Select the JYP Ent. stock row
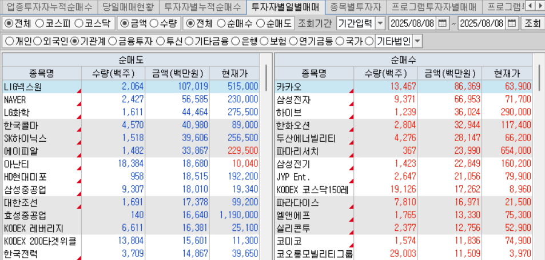This screenshot has width=545, height=260. click(403, 177)
